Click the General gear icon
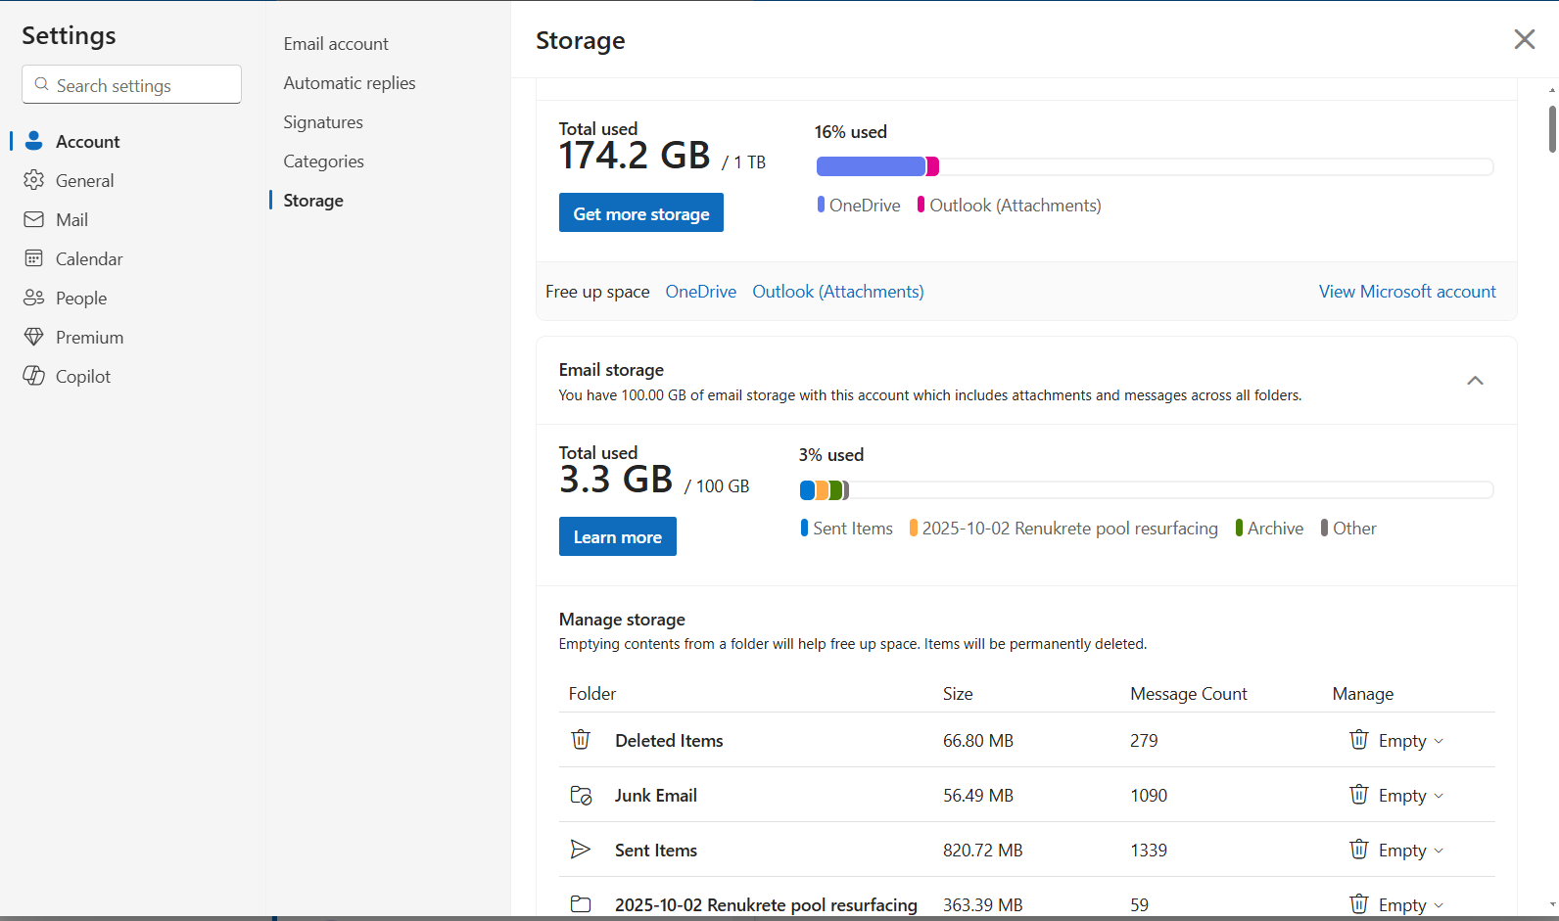This screenshot has height=921, width=1559. [34, 180]
